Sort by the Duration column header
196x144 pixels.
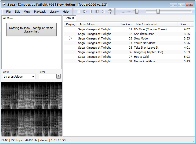[x=184, y=24]
